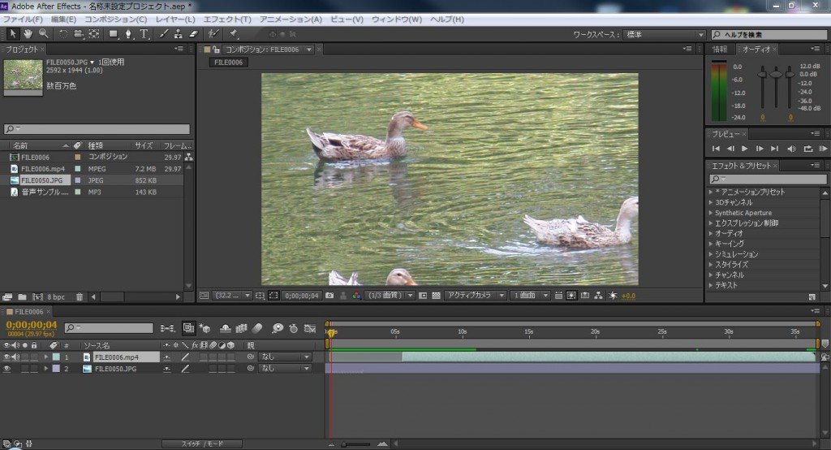This screenshot has height=450, width=831.
Task: Select 音声サンプル MP3 project item
Action: [x=45, y=192]
